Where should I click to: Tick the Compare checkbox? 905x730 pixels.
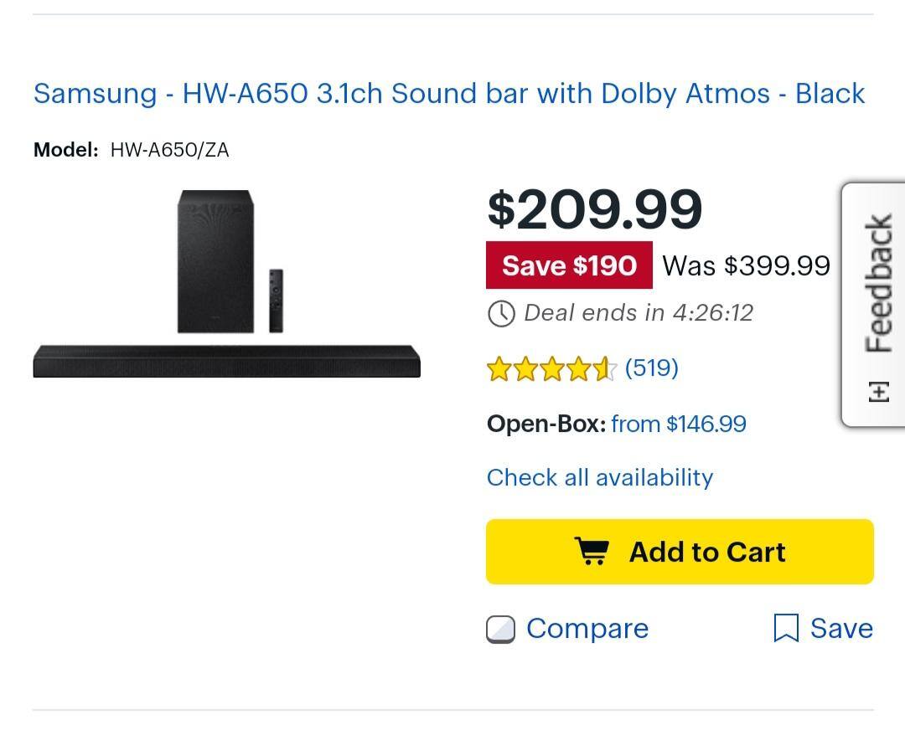(500, 629)
